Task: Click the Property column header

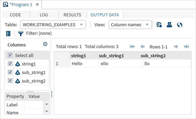Action: pos(15,96)
